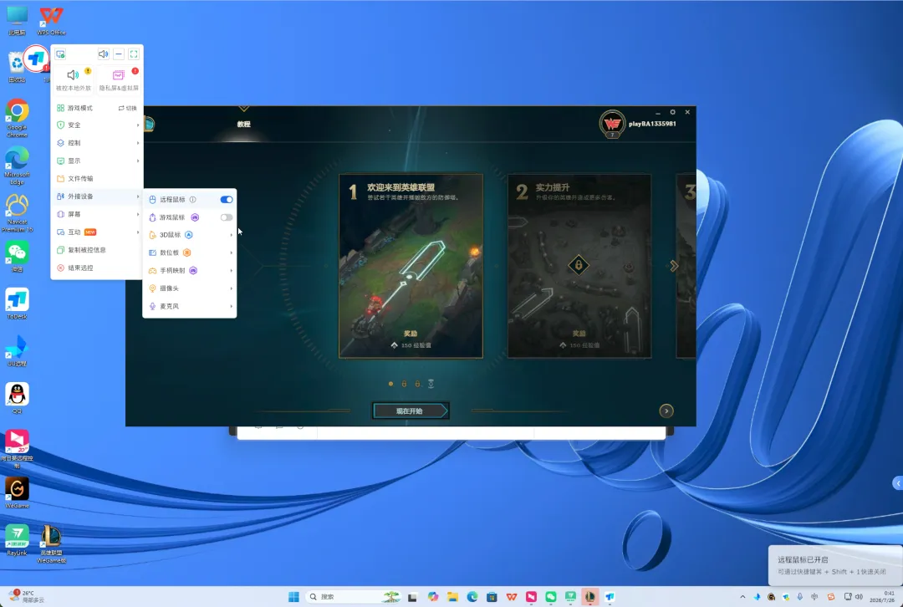
Task: Click the purple badge beside 手柄映射
Action: pyautogui.click(x=193, y=271)
